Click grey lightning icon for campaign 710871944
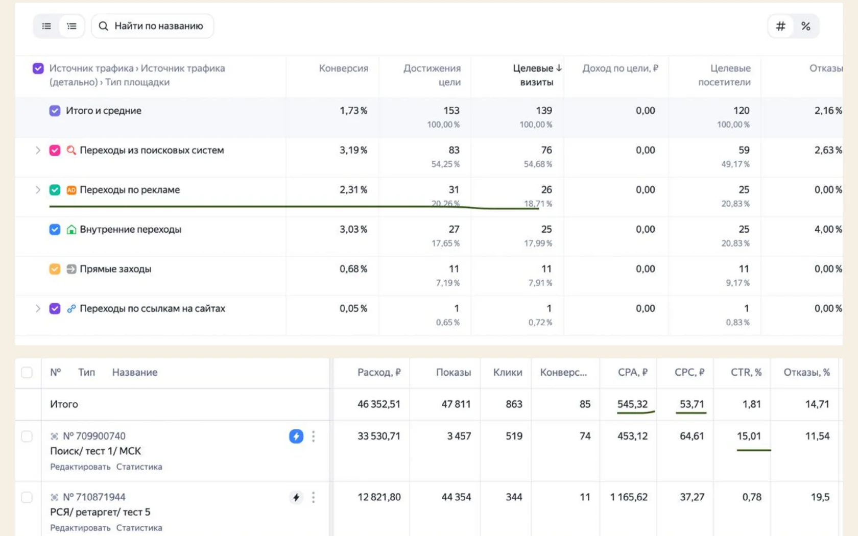 [296, 497]
